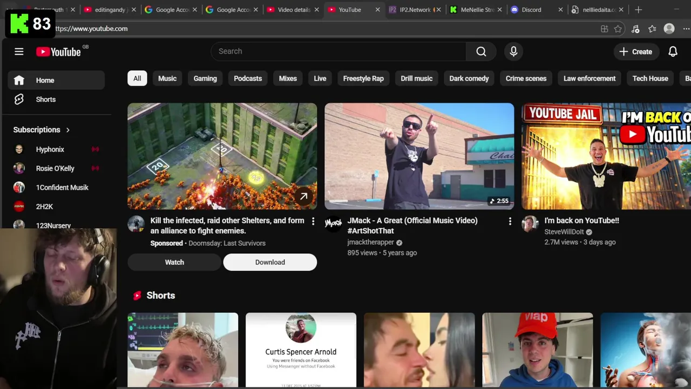Open the hospital patient Shorts thumbnail
This screenshot has width=691, height=389.
click(x=183, y=350)
